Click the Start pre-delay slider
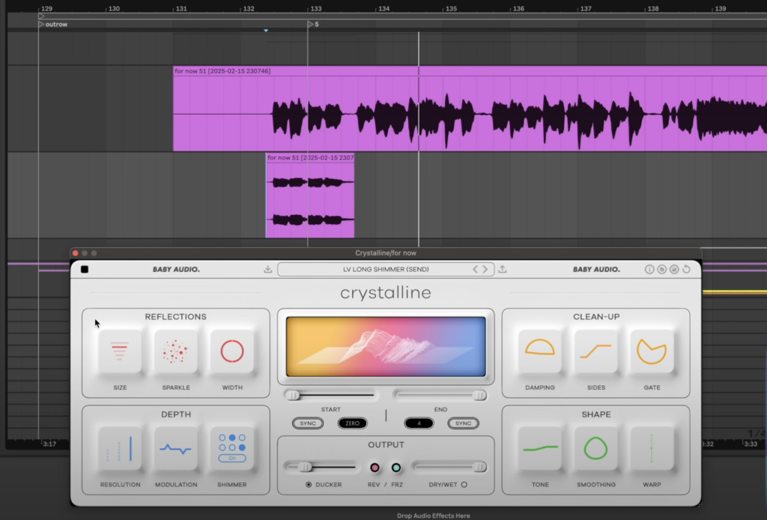This screenshot has width=767, height=520. pos(331,396)
